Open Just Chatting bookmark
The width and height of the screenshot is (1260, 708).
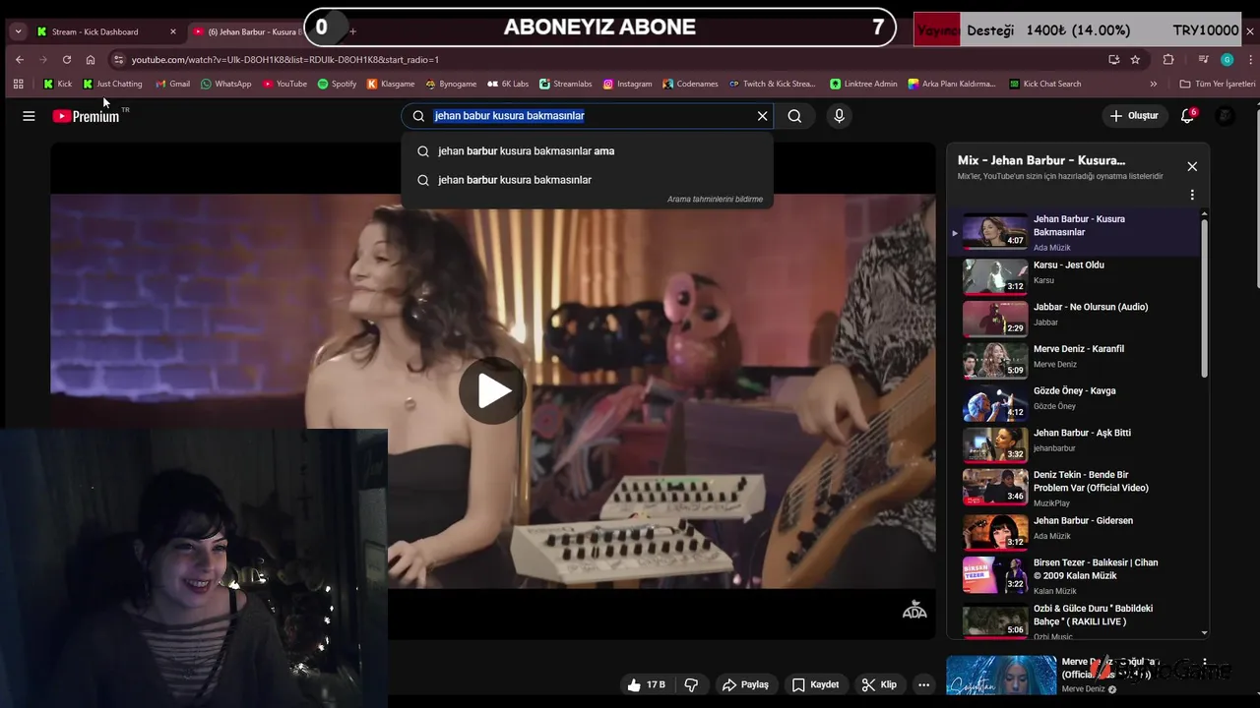click(113, 84)
